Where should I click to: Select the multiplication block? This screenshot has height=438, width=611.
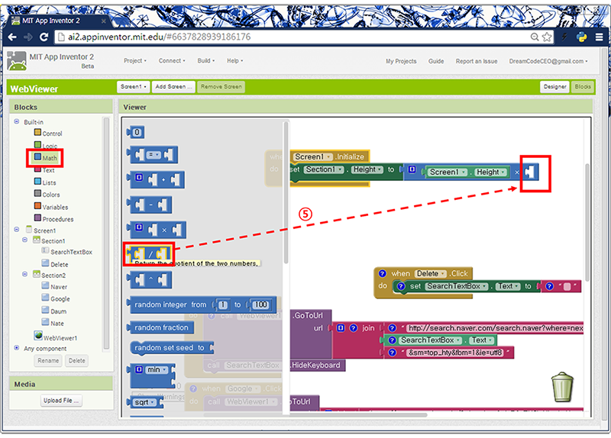(157, 230)
